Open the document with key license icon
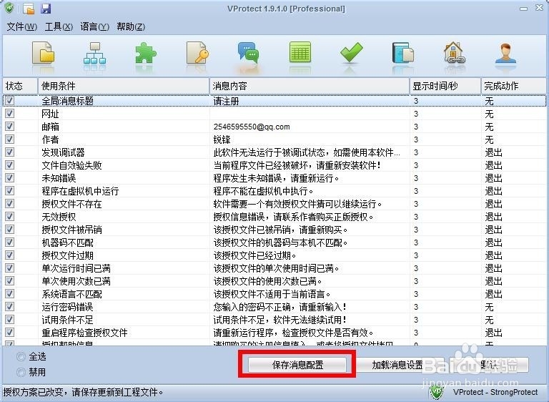 coord(197,53)
